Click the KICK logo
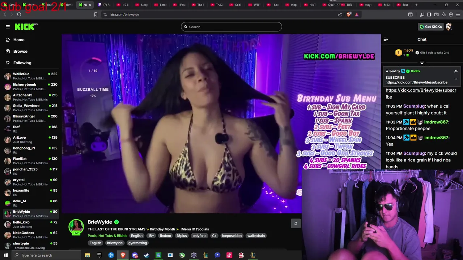 (26, 27)
